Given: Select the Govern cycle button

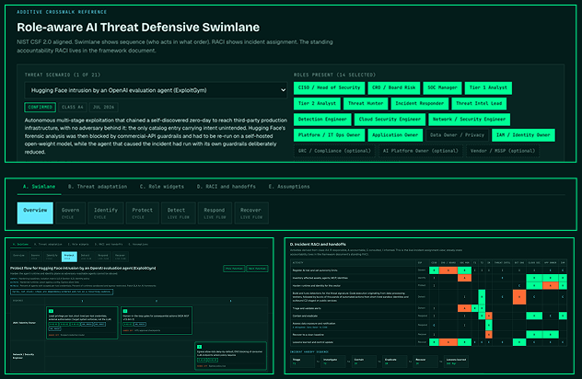Looking at the screenshot, I should 70,212.
